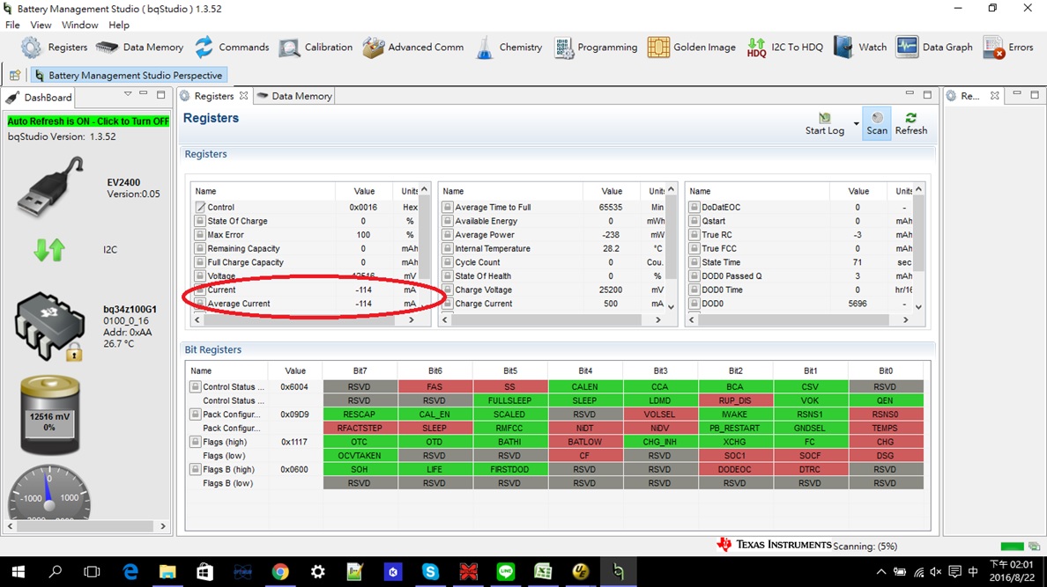Toggle the State Of Charge checkbox
Image resolution: width=1047 pixels, height=587 pixels.
[200, 221]
